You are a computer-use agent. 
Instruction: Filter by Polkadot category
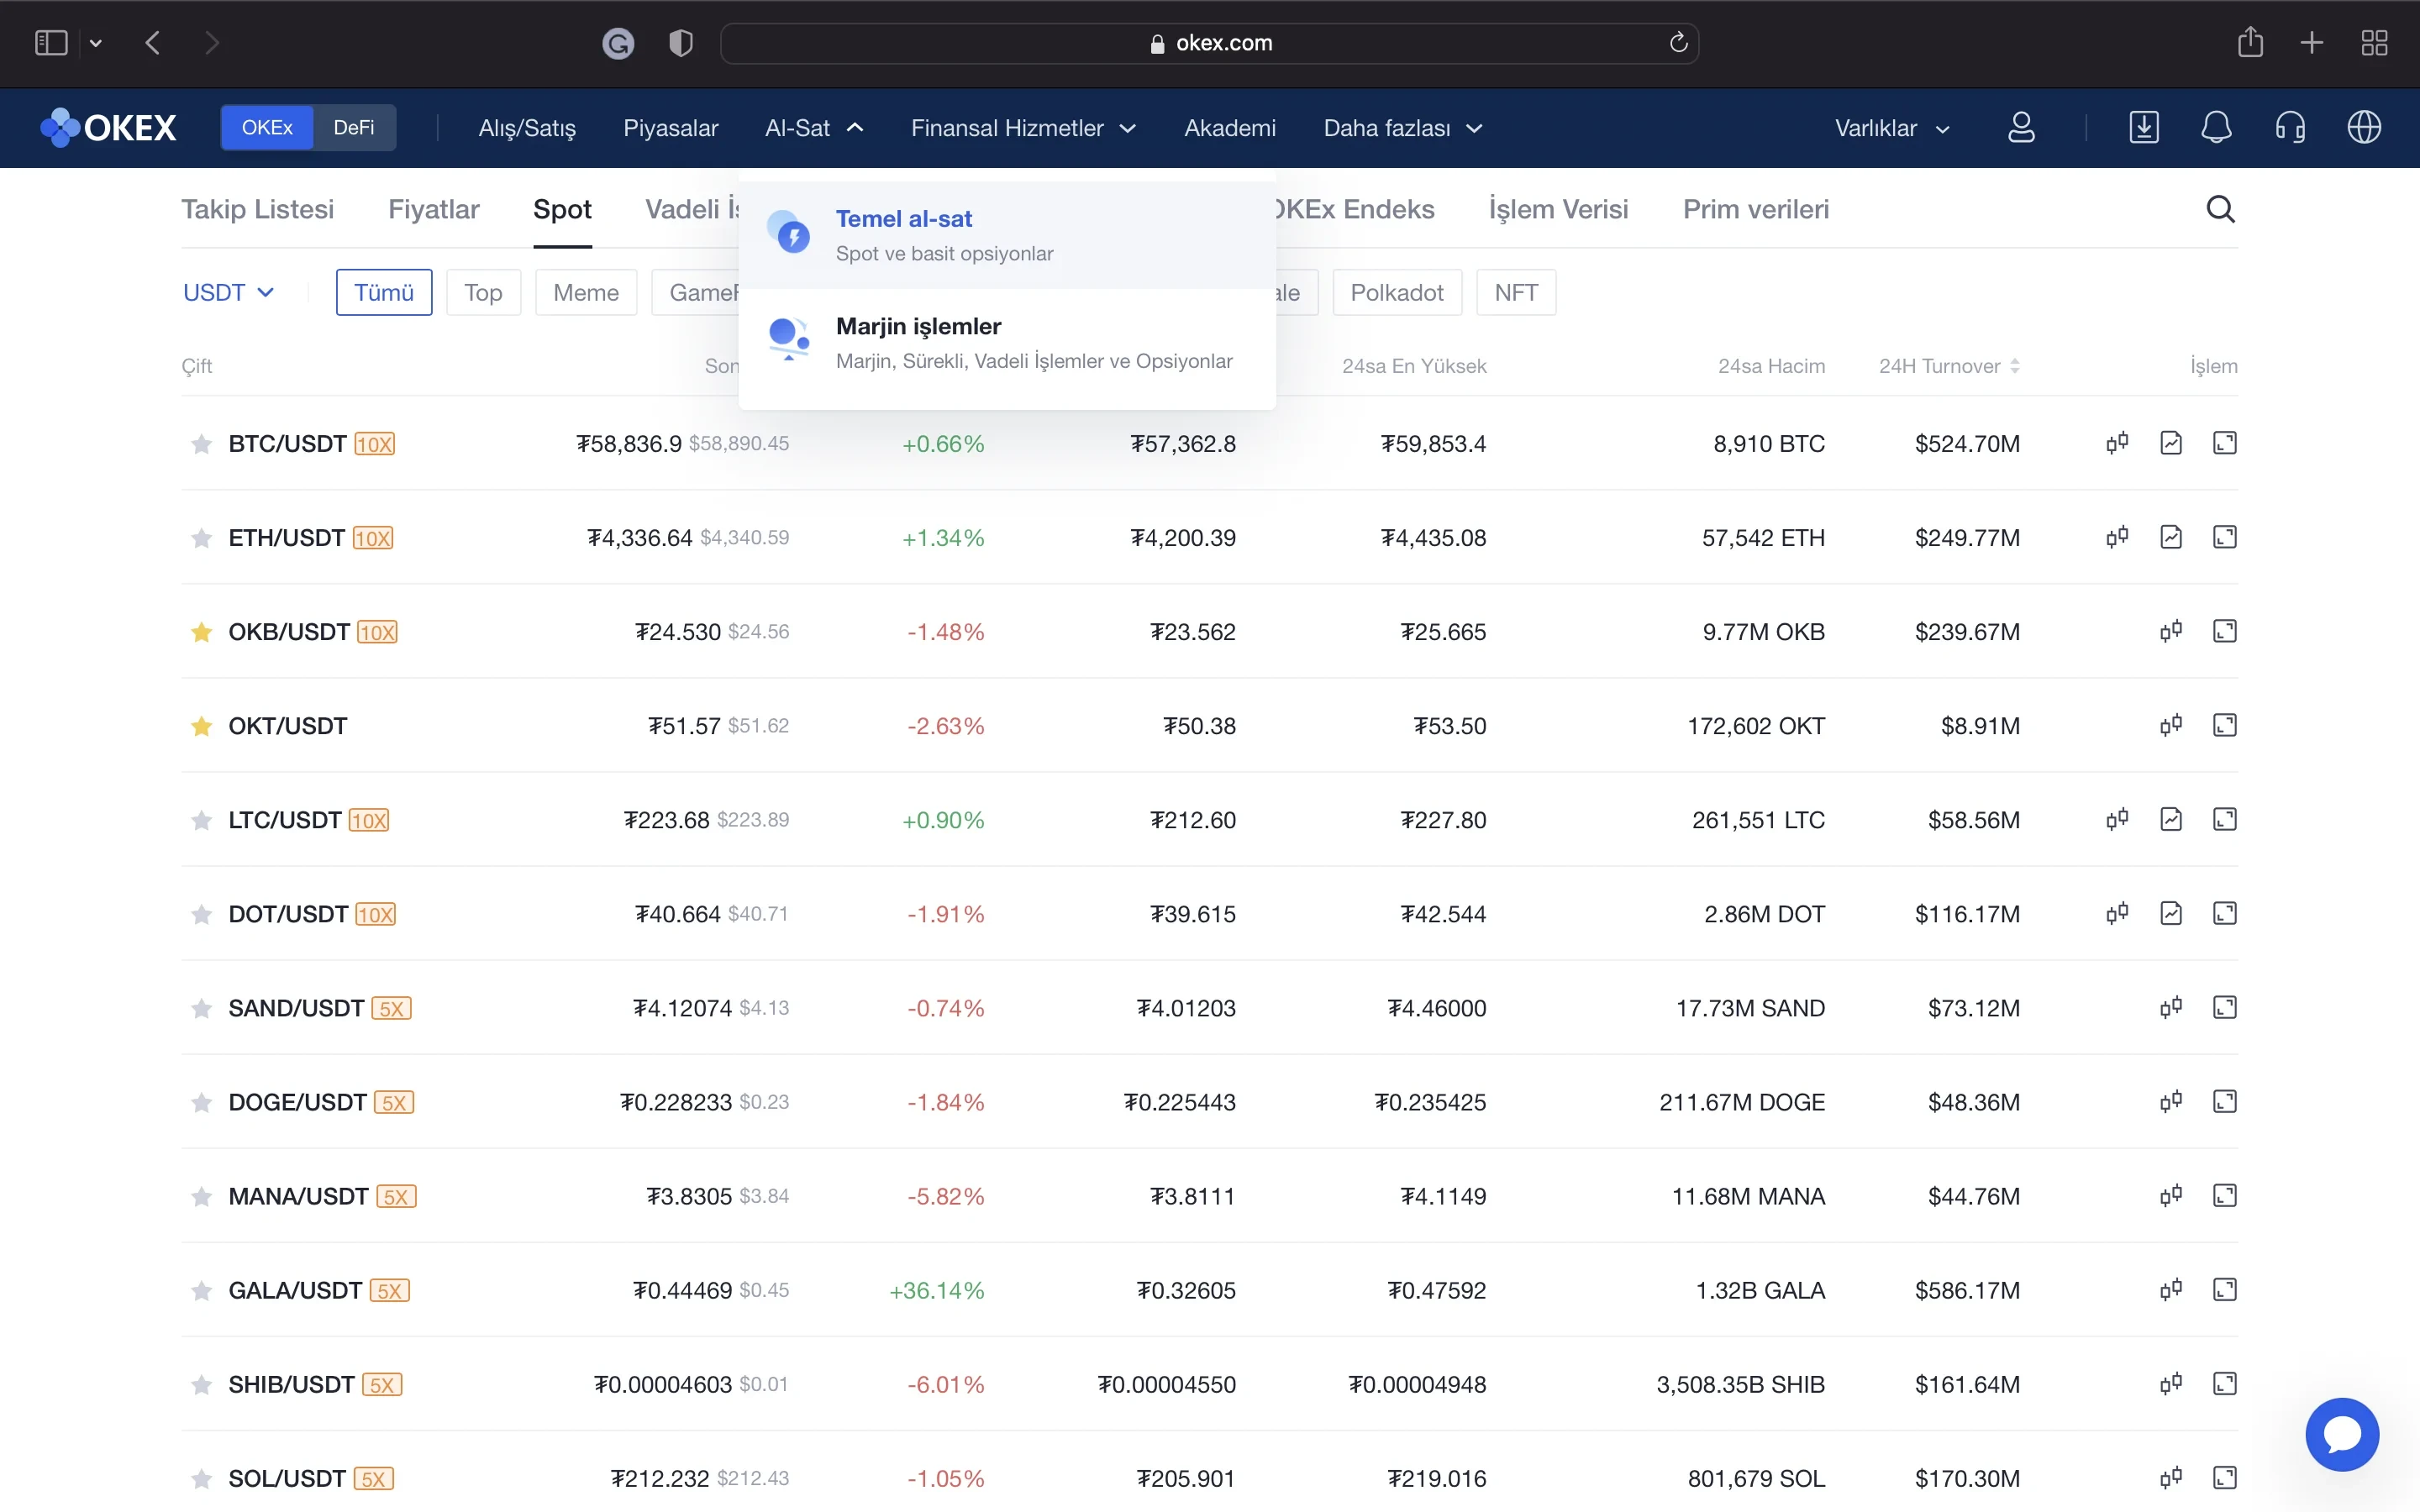tap(1397, 292)
